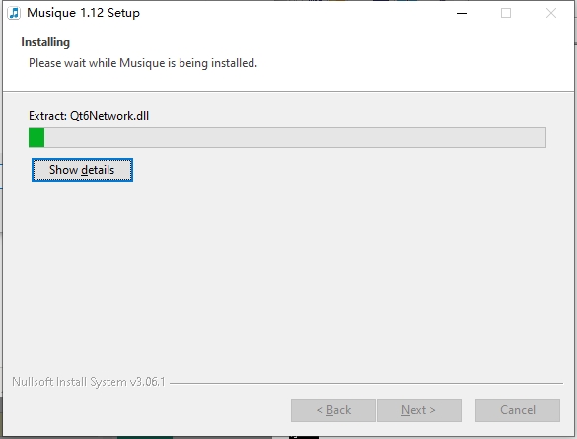
Task: Click the Qt6Network.dll file name
Action: click(109, 116)
